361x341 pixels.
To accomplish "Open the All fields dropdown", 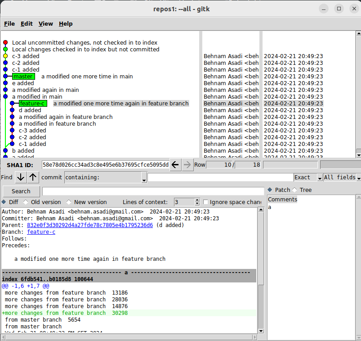I will [x=341, y=177].
